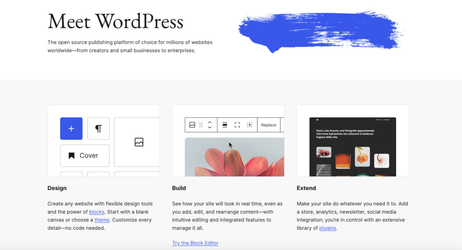Click the image icon in block toolbar
The width and height of the screenshot is (462, 250).
click(192, 125)
